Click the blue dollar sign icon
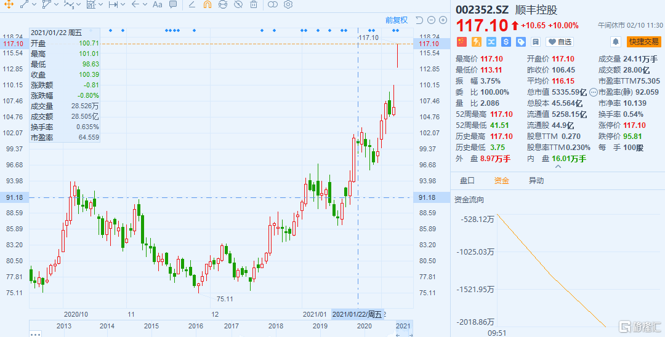665x337 pixels. point(506,41)
